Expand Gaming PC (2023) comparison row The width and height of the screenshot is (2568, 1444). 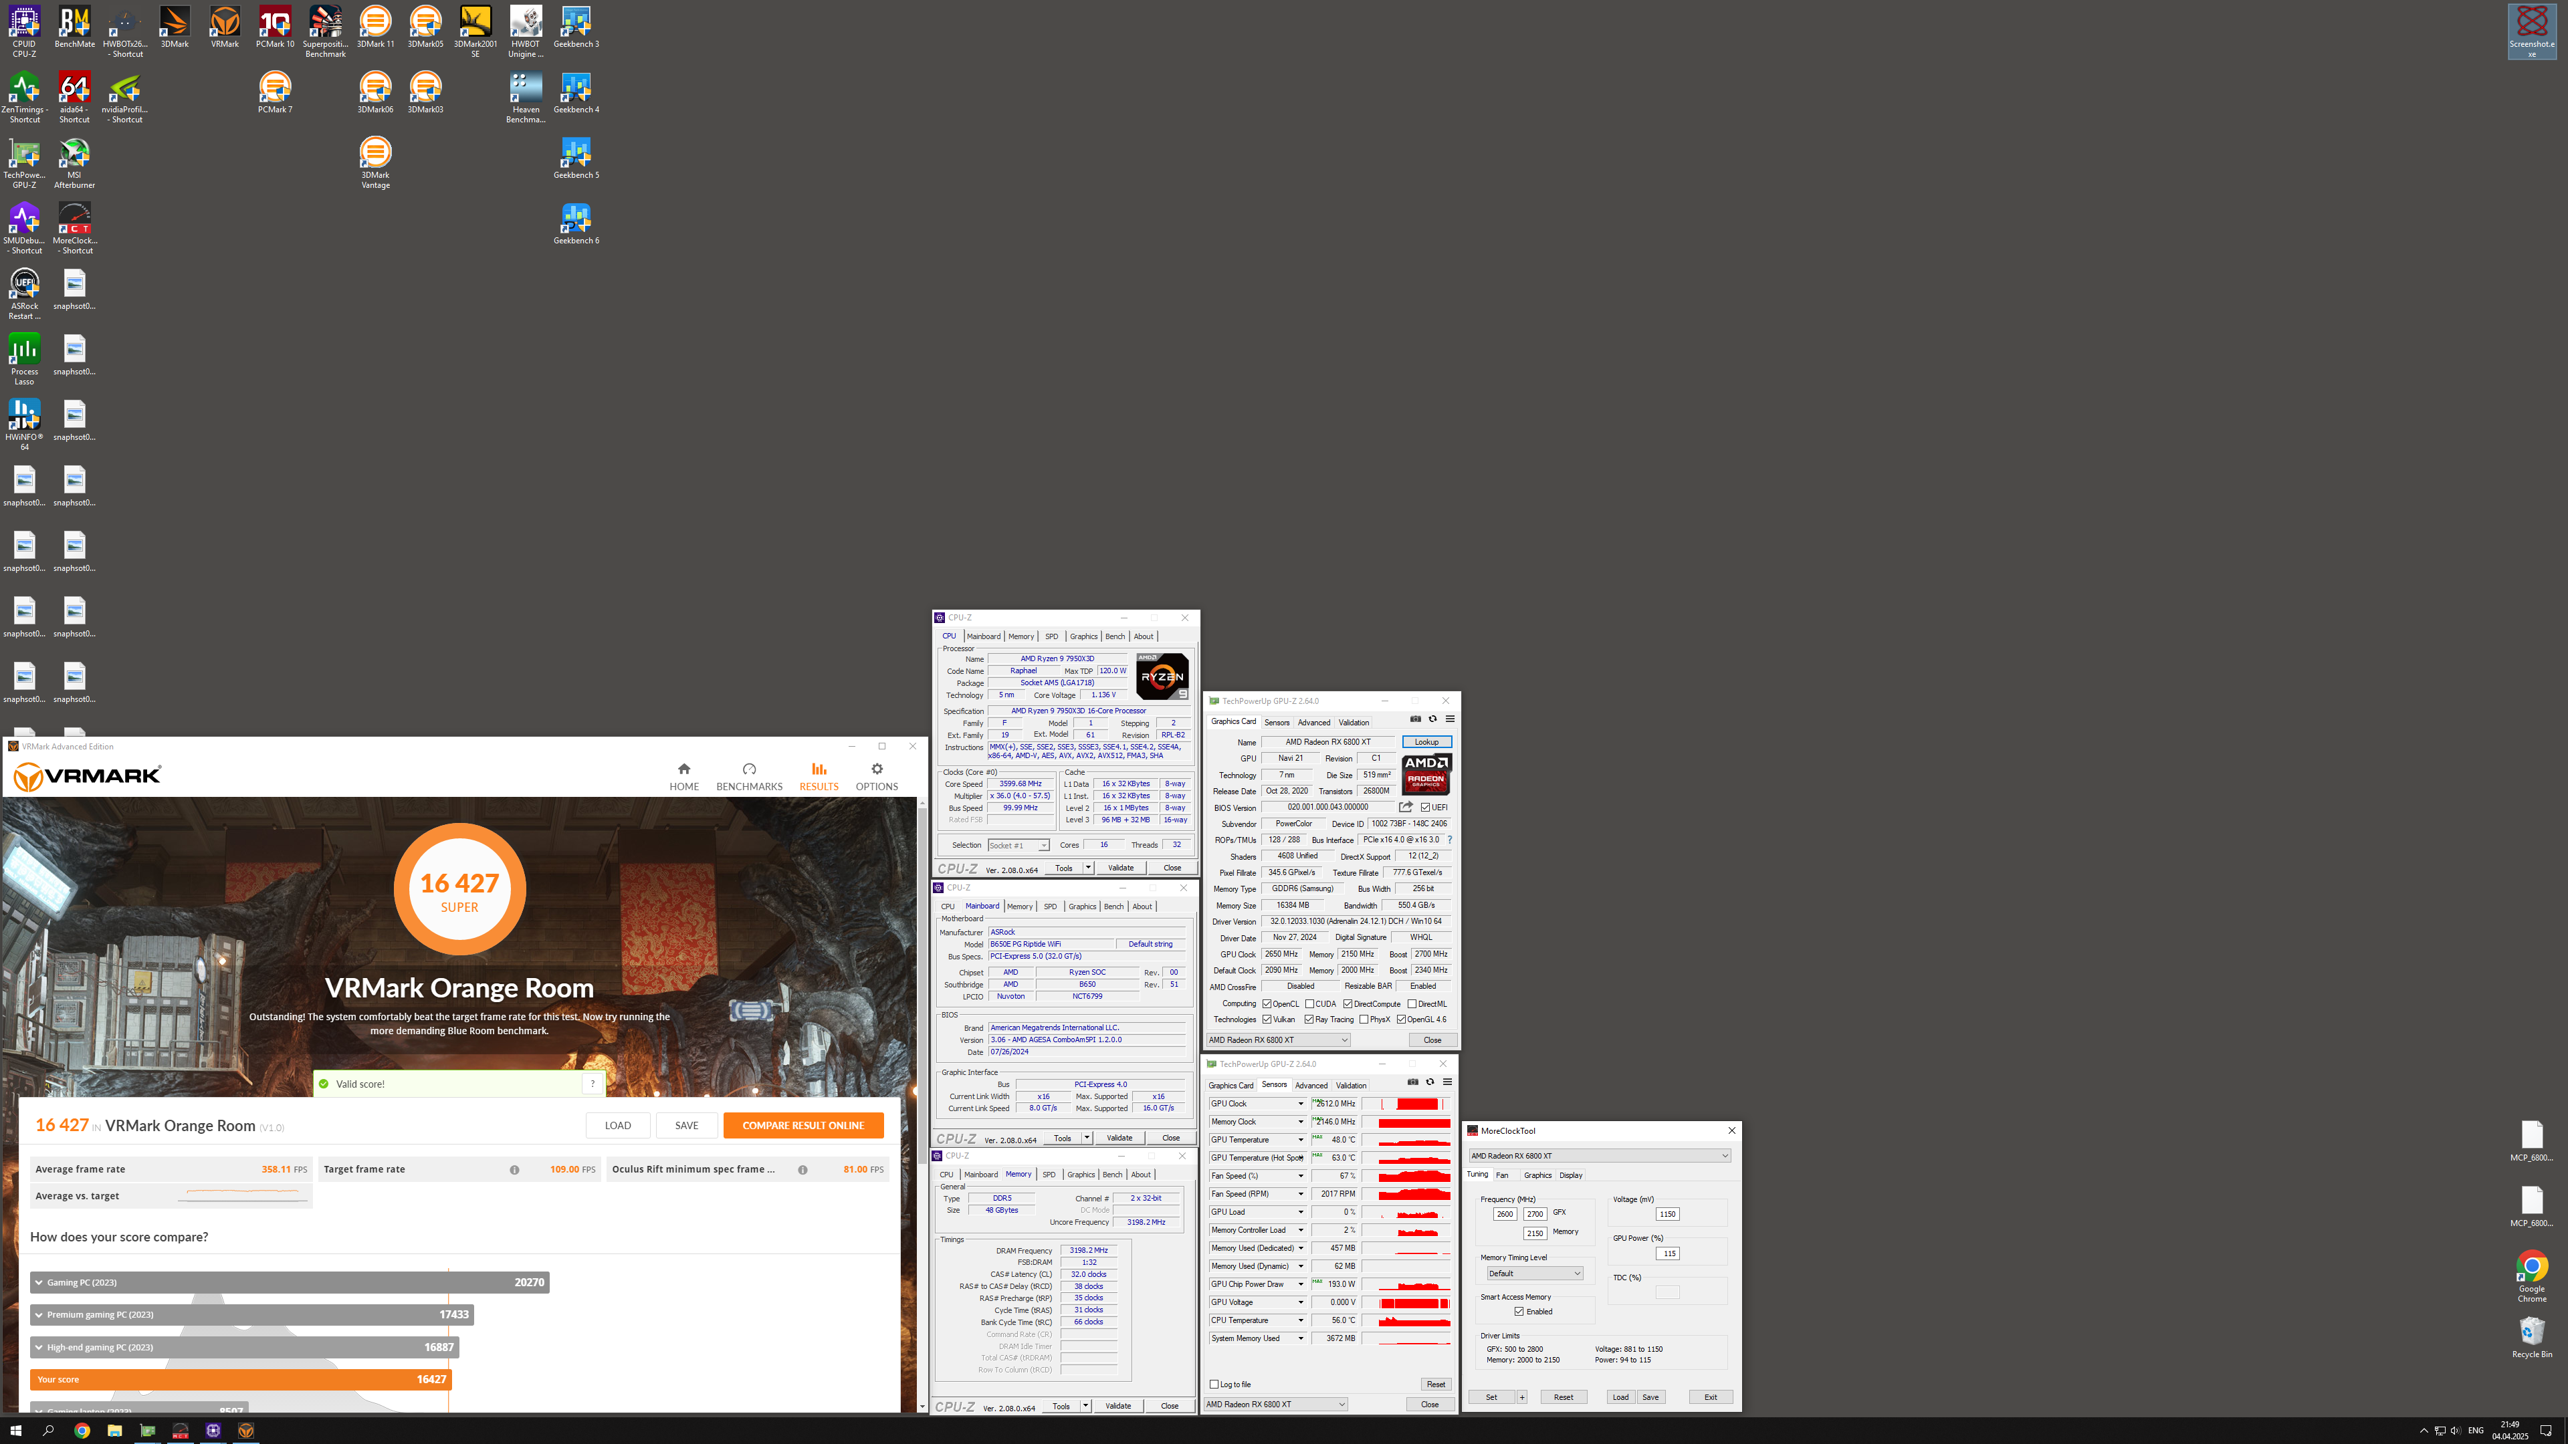click(x=289, y=1283)
